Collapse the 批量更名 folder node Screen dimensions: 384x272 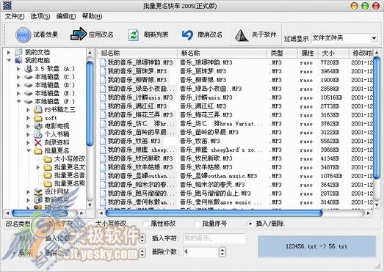point(29,150)
